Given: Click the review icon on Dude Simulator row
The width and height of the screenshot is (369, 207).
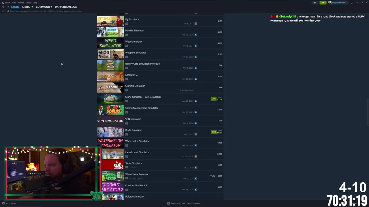Looking at the screenshot, I should click(x=196, y=134).
